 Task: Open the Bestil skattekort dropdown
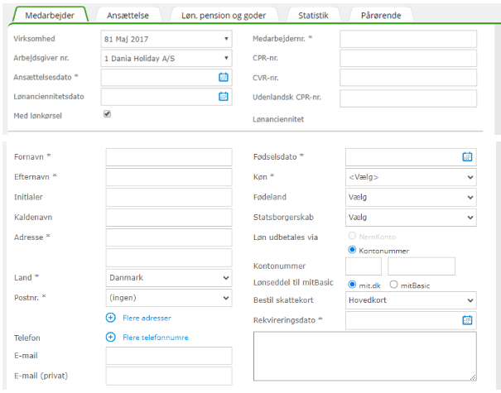(411, 300)
